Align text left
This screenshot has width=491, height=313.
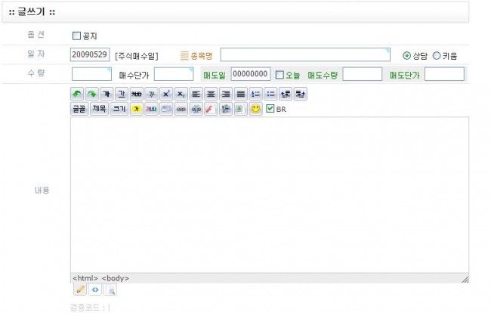[196, 94]
